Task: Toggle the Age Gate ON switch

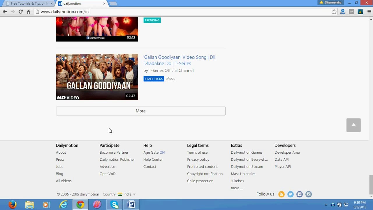Action: (x=162, y=153)
